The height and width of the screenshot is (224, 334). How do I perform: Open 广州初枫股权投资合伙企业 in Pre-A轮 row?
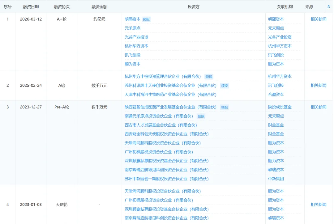coord(159,152)
